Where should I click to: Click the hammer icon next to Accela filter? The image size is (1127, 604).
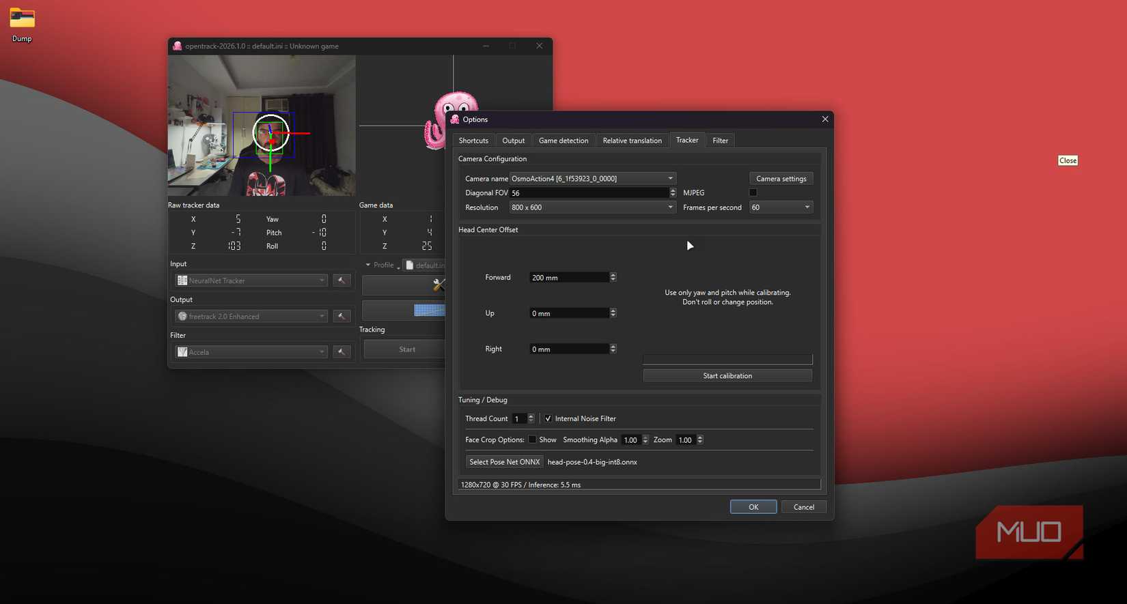tap(342, 351)
